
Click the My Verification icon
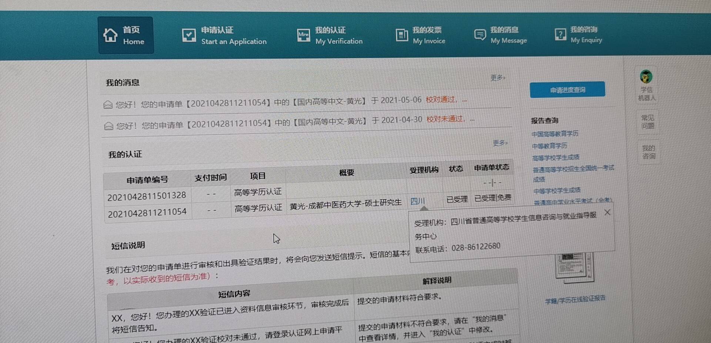304,35
